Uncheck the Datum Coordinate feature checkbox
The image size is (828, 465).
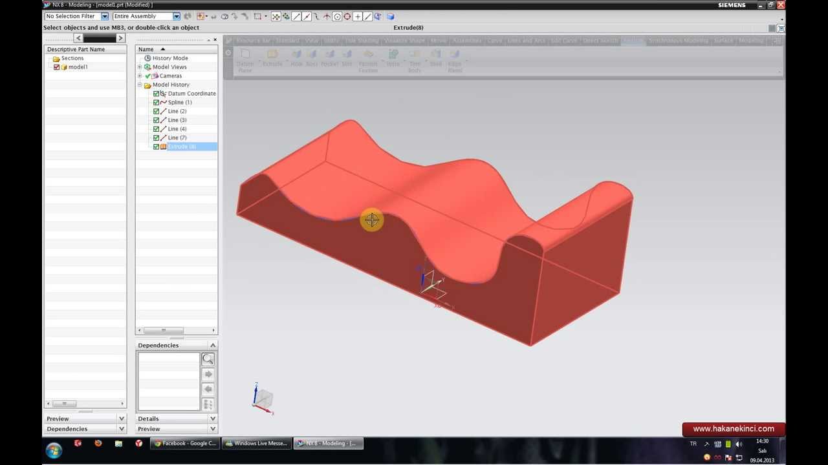[156, 94]
